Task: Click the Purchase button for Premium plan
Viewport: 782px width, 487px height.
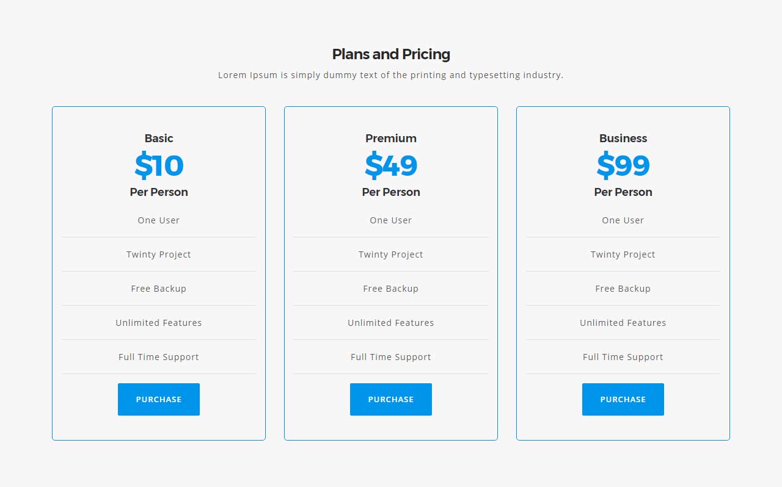Action: point(391,399)
